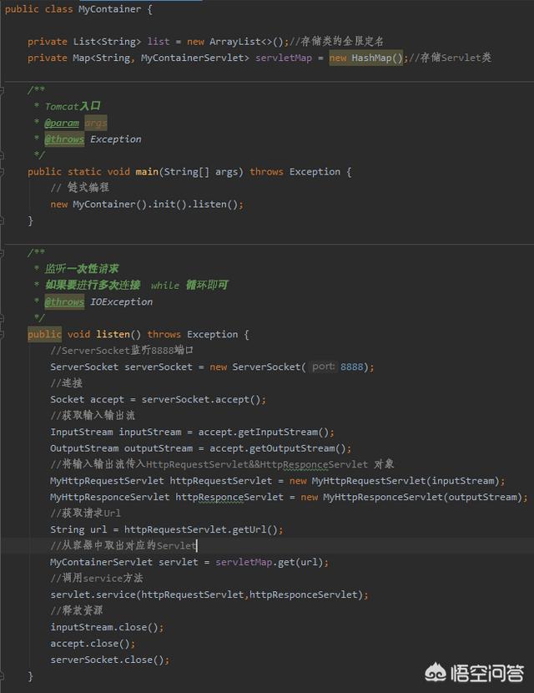
Task: Click 'accept.getInputStream()' call
Action: pyautogui.click(x=264, y=432)
